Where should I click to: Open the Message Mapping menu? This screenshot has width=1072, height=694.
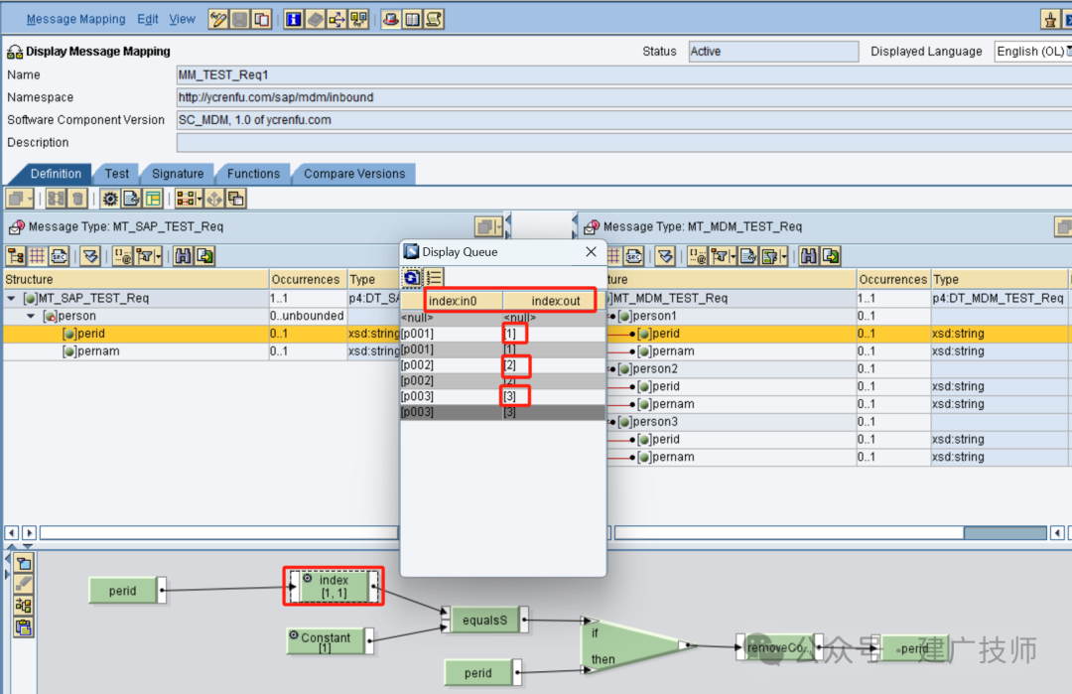click(75, 19)
